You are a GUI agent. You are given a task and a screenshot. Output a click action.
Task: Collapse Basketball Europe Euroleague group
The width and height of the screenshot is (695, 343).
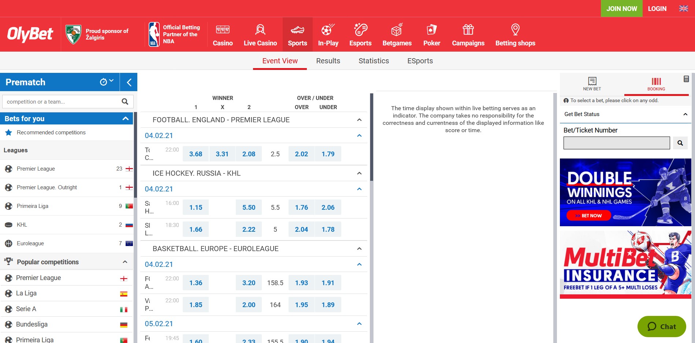(x=359, y=249)
